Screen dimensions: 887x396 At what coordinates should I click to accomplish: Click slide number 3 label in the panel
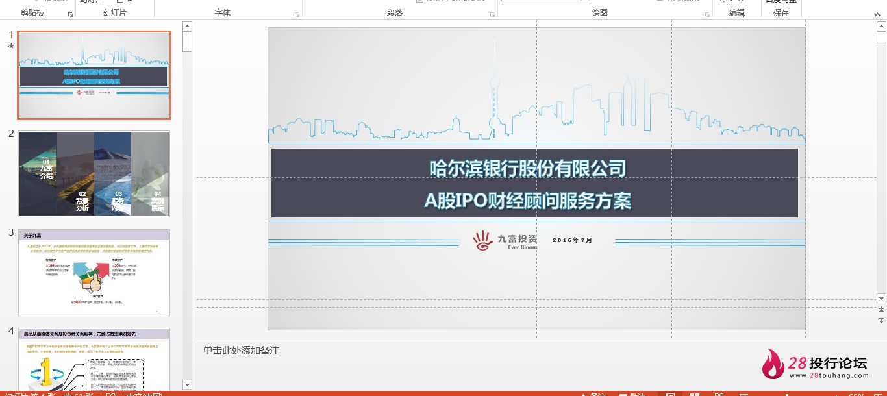click(11, 232)
